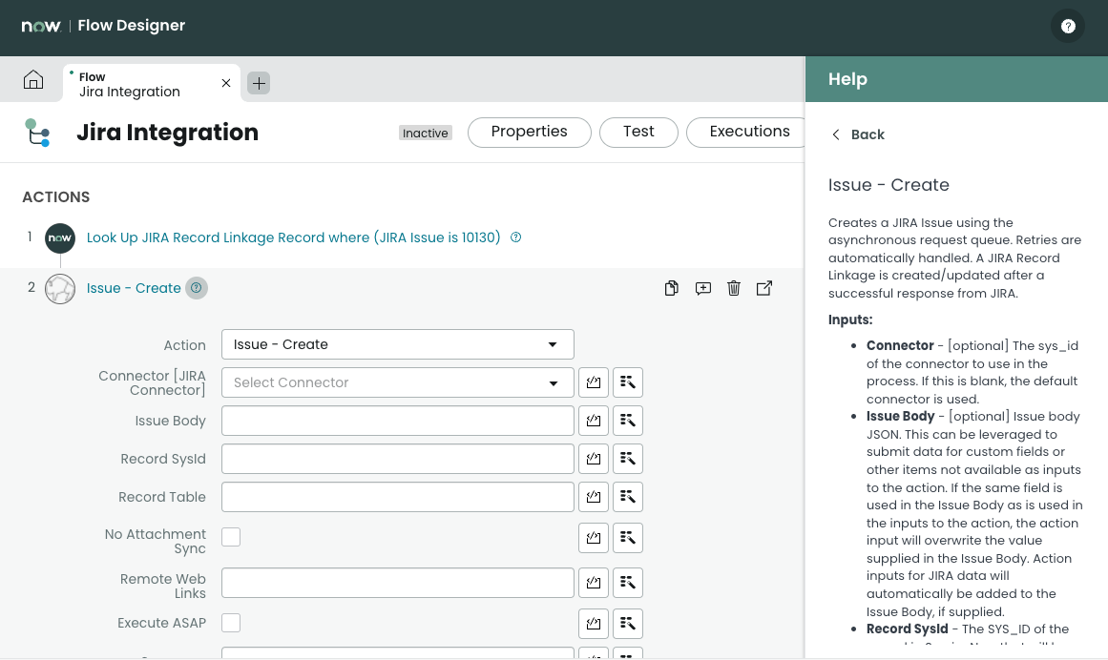Switch to the Jira Integration flow tab
This screenshot has width=1108, height=660.
coord(143,84)
